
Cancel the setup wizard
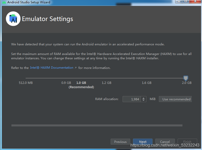[165, 142]
